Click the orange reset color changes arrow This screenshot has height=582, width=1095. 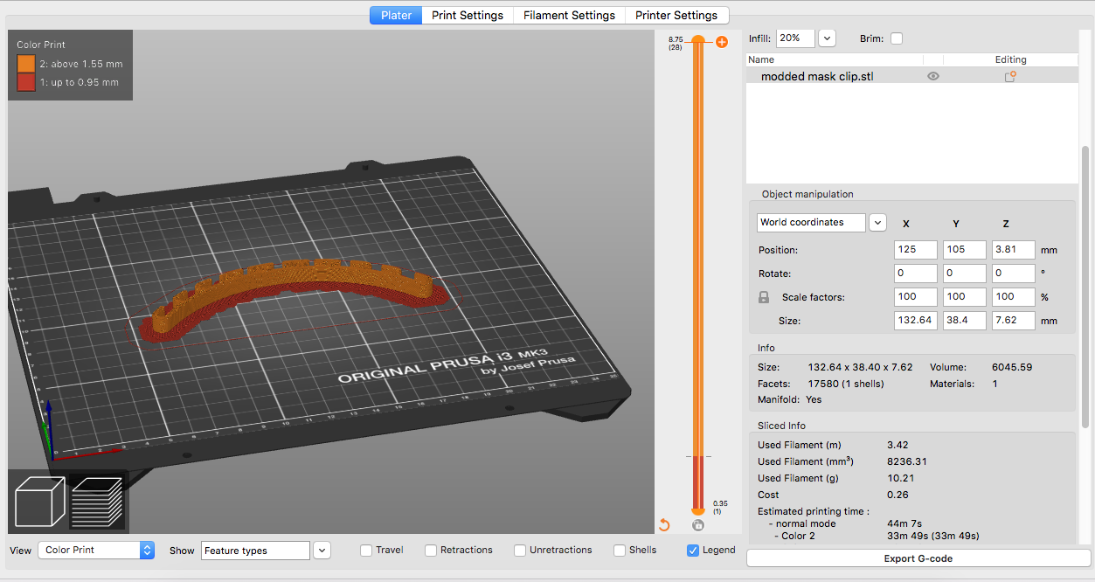663,525
